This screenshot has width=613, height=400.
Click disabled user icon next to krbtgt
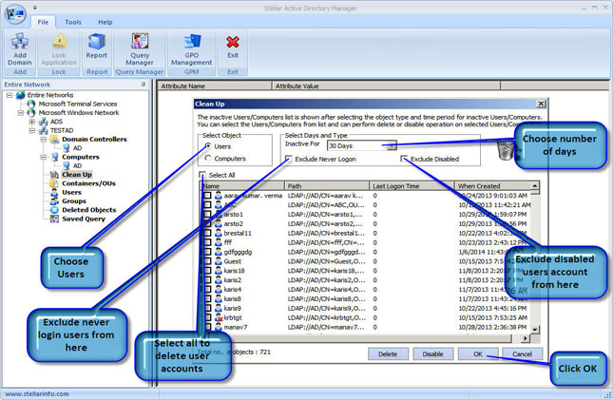219,318
